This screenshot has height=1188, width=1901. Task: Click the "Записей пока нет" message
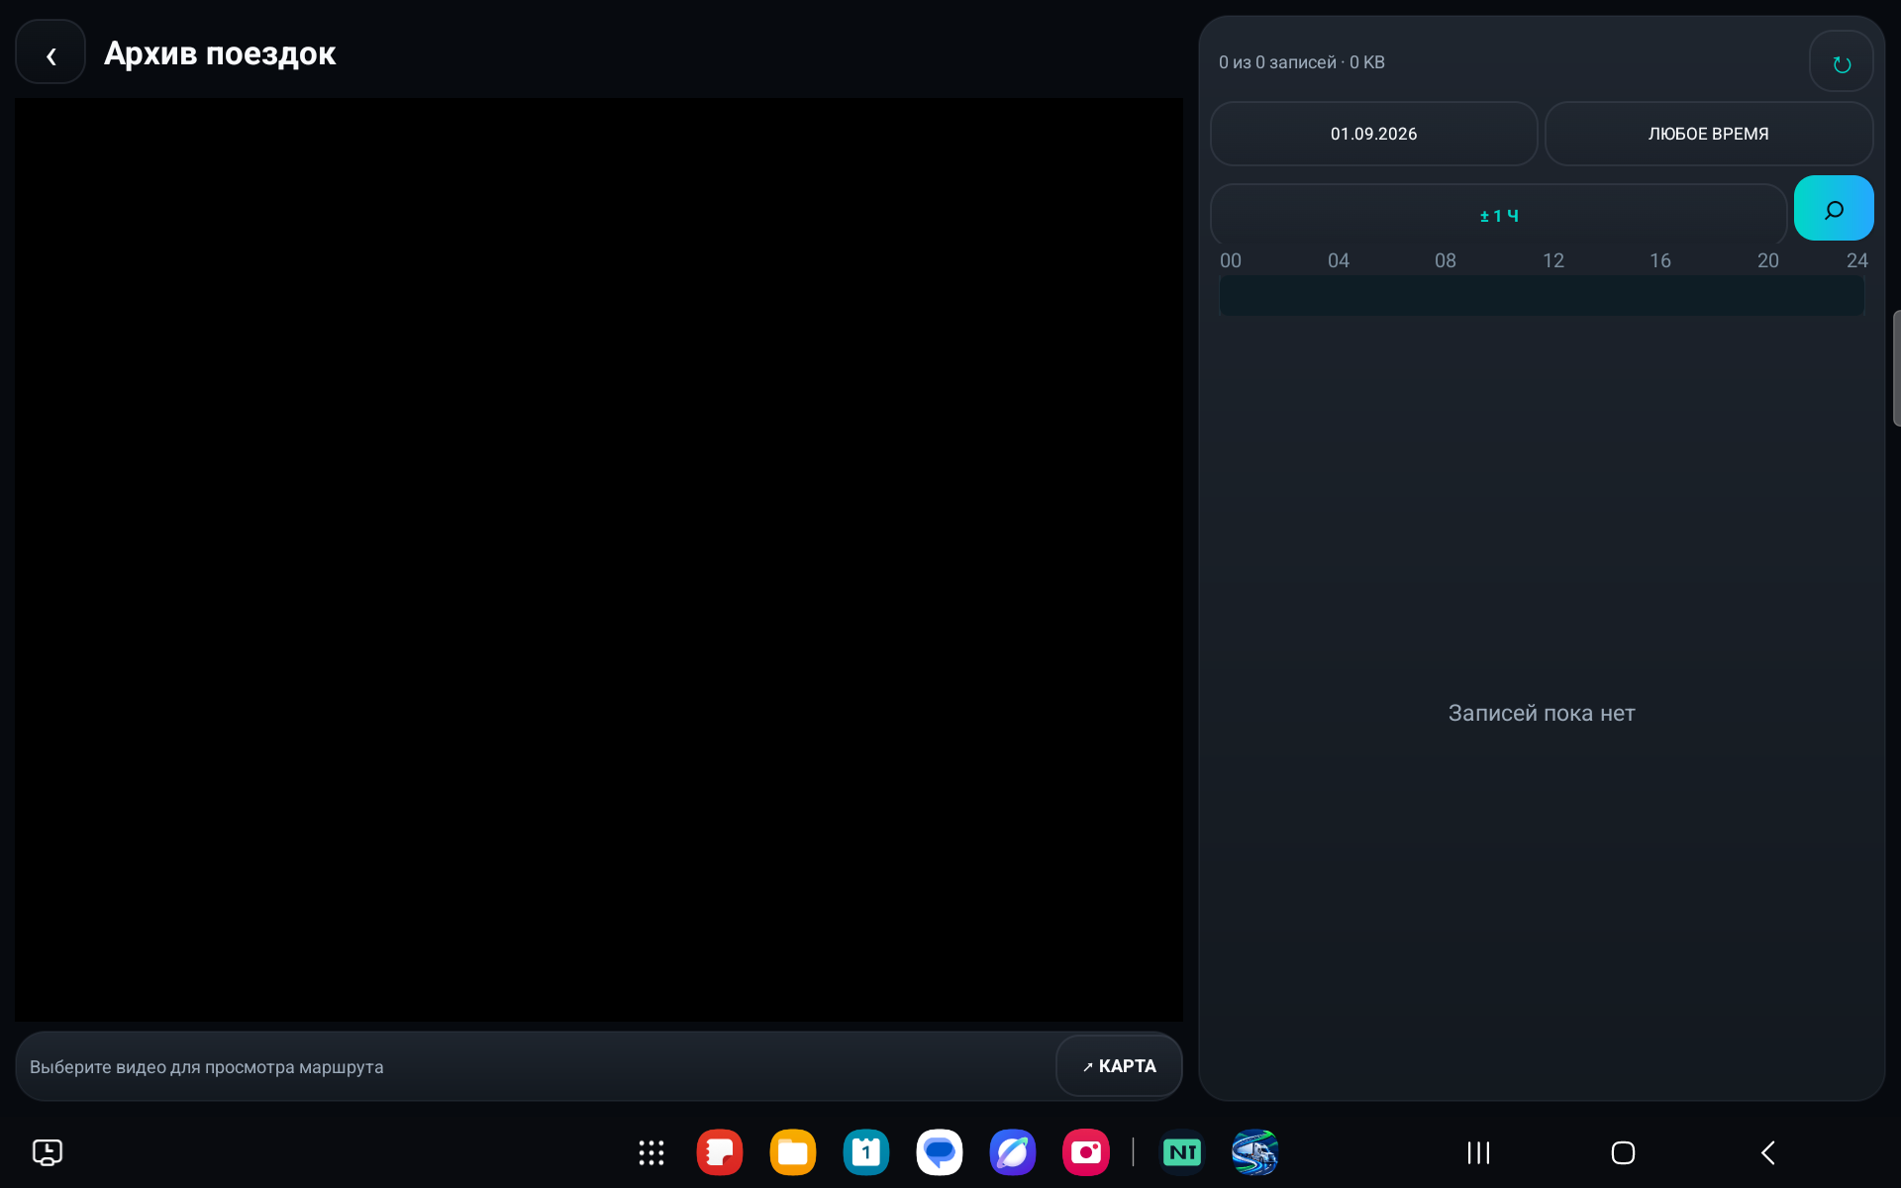(1542, 713)
